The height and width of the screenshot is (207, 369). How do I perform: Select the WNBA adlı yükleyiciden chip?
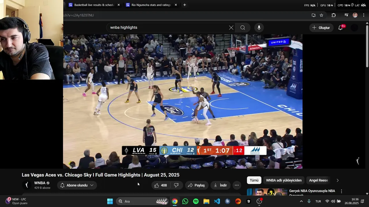click(x=284, y=180)
